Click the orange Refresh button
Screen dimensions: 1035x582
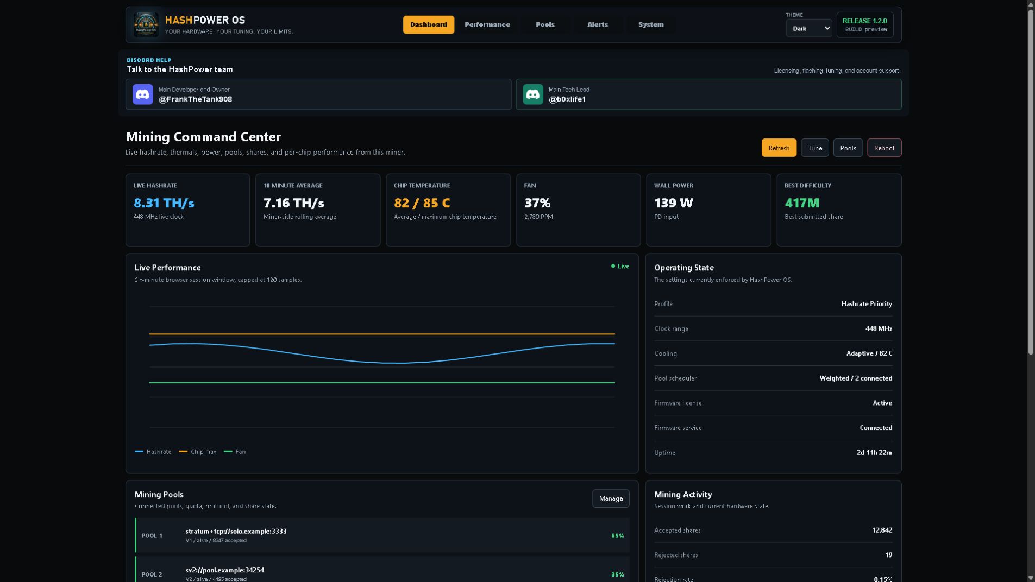click(x=779, y=148)
